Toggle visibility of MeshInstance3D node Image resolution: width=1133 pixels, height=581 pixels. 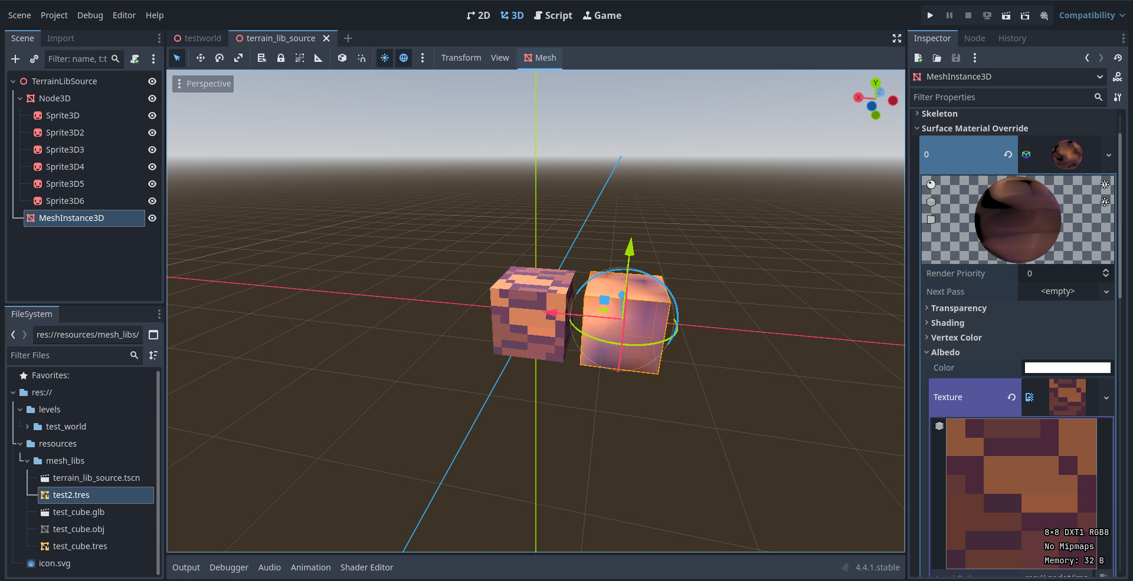(152, 218)
